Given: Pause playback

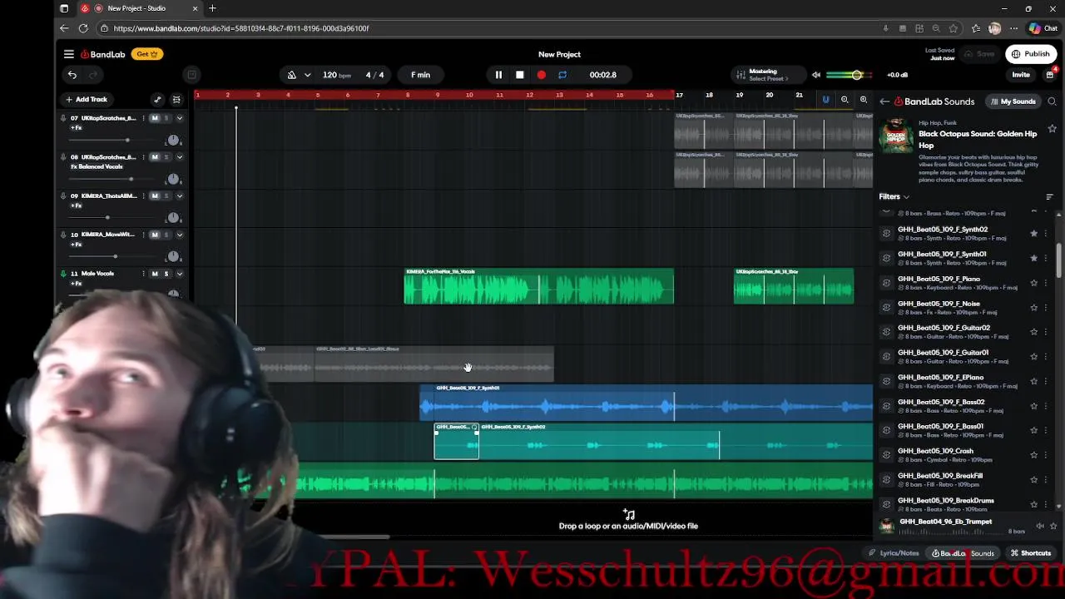Looking at the screenshot, I should point(498,75).
